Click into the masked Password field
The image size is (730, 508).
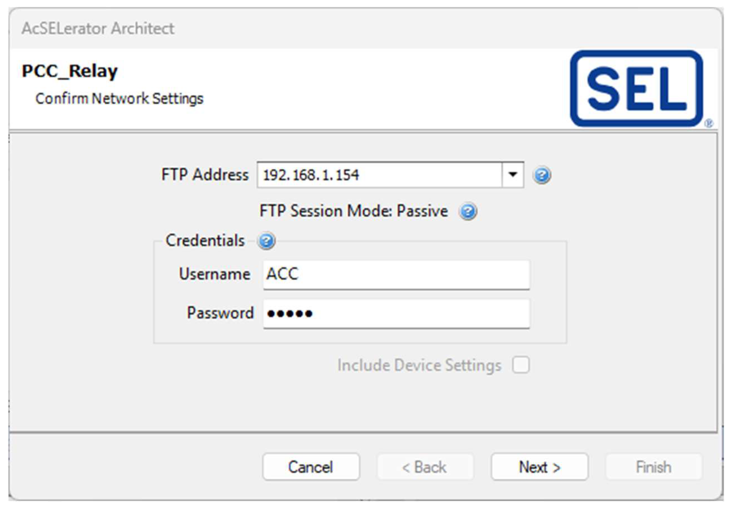(396, 314)
